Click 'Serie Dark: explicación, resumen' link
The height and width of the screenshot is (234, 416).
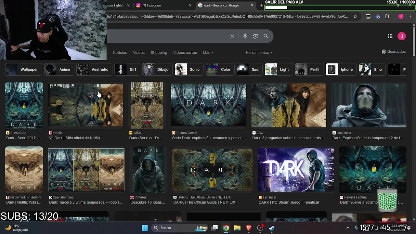point(208,138)
